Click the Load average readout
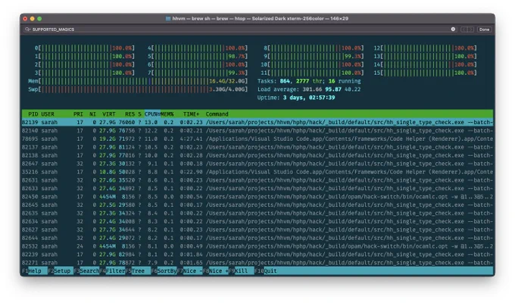Viewport: 515px width, 303px height. [309, 89]
